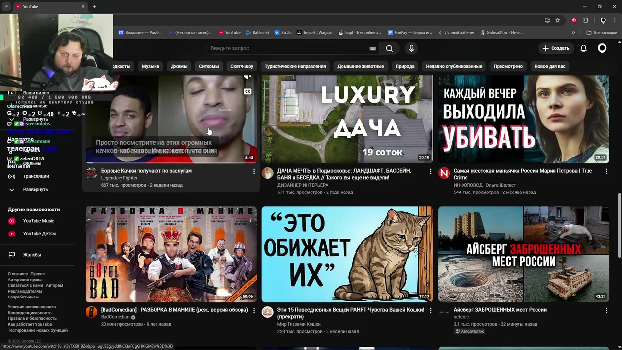Viewport: 622px width, 350px height.
Task: Open options menu for Айсберг ЗАБРОШЕННЫХ video
Action: 606,310
